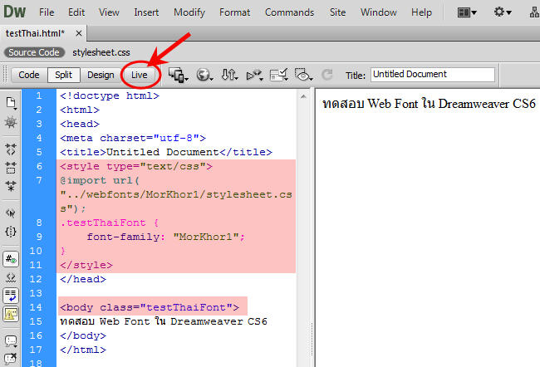Open the File Management arrows menu
540x367 pixels.
point(229,75)
